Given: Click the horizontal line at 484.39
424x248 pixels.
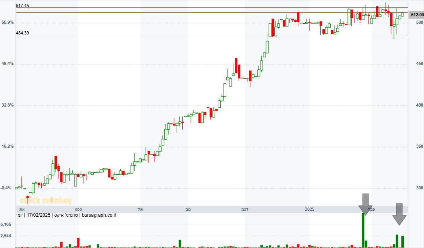Looking at the screenshot, I should pyautogui.click(x=212, y=35).
